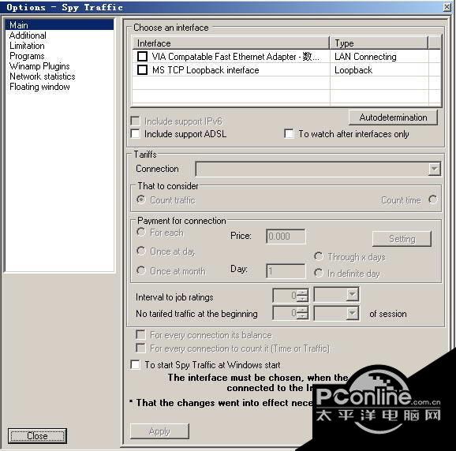The image size is (456, 451).
Task: Click the Interface column header
Action: (x=231, y=43)
